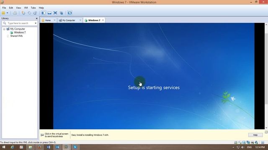Click the vertical scrollbar of VM view
Screen dimensions: 268x150
pos(266,68)
